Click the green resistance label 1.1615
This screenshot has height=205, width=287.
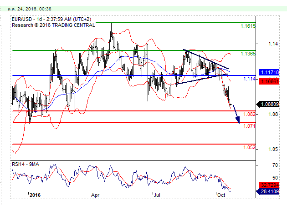[248, 26]
